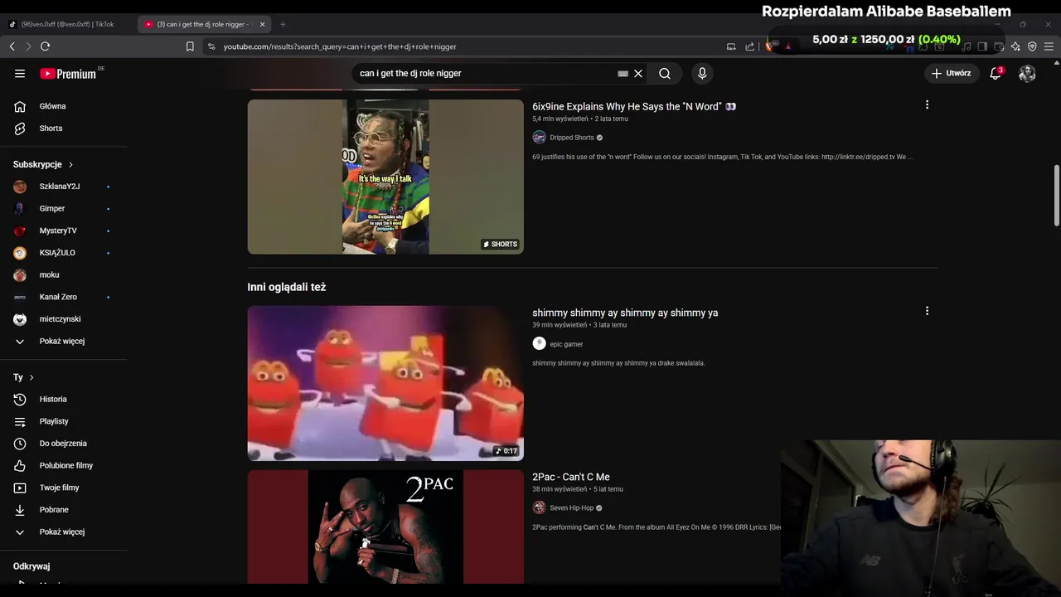
Task: Click the magnifier search button
Action: [665, 74]
